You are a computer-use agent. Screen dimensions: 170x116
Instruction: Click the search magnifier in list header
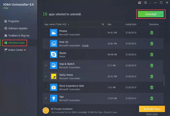pos(103,24)
